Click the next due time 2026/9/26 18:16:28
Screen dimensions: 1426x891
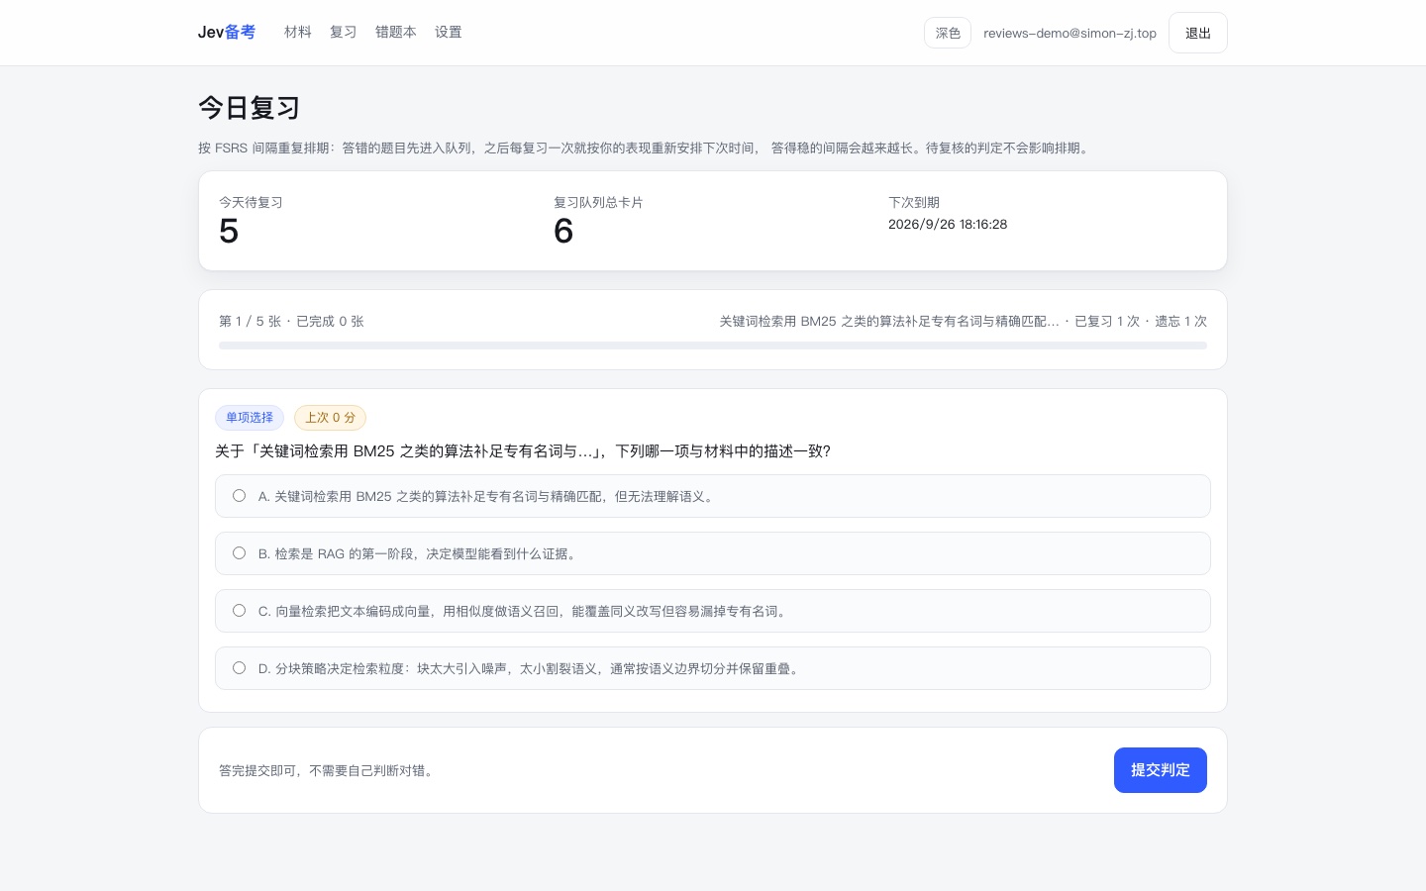point(948,225)
